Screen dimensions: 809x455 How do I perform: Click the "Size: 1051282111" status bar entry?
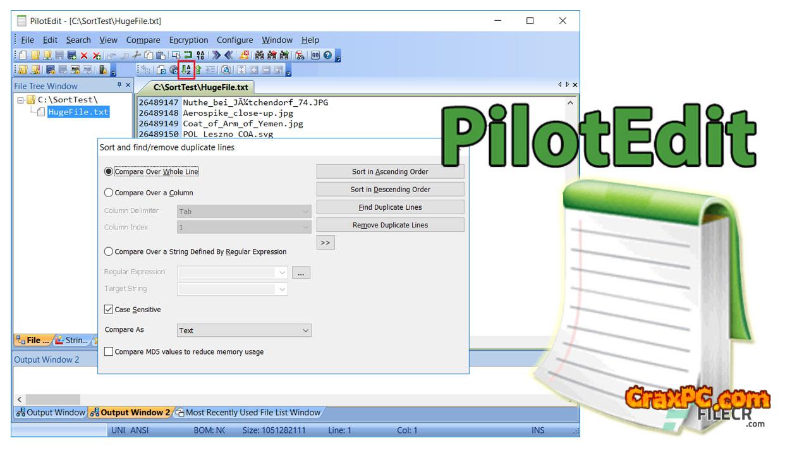pos(274,430)
